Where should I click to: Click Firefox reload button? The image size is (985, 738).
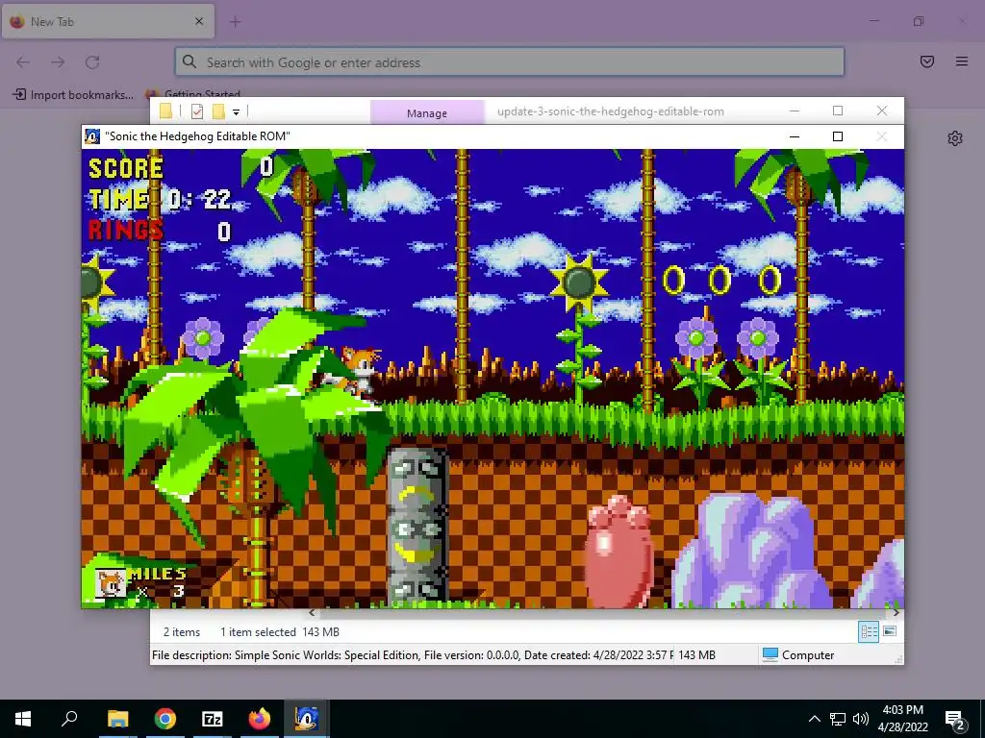tap(92, 62)
